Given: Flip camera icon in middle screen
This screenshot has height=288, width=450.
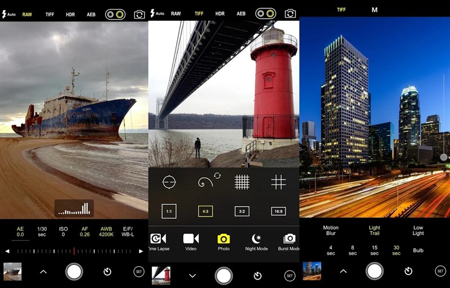Looking at the screenshot, I should (290, 13).
